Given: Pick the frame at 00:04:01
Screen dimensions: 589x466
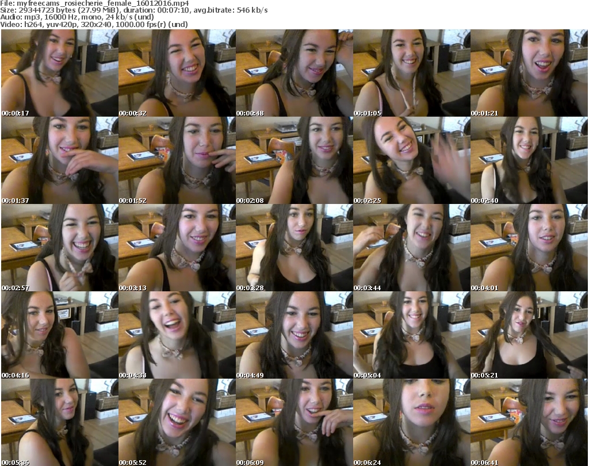Looking at the screenshot, I should [x=529, y=248].
